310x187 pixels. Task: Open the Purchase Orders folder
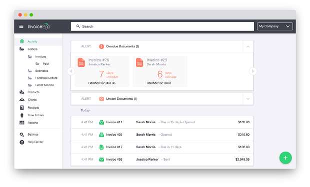pos(46,78)
